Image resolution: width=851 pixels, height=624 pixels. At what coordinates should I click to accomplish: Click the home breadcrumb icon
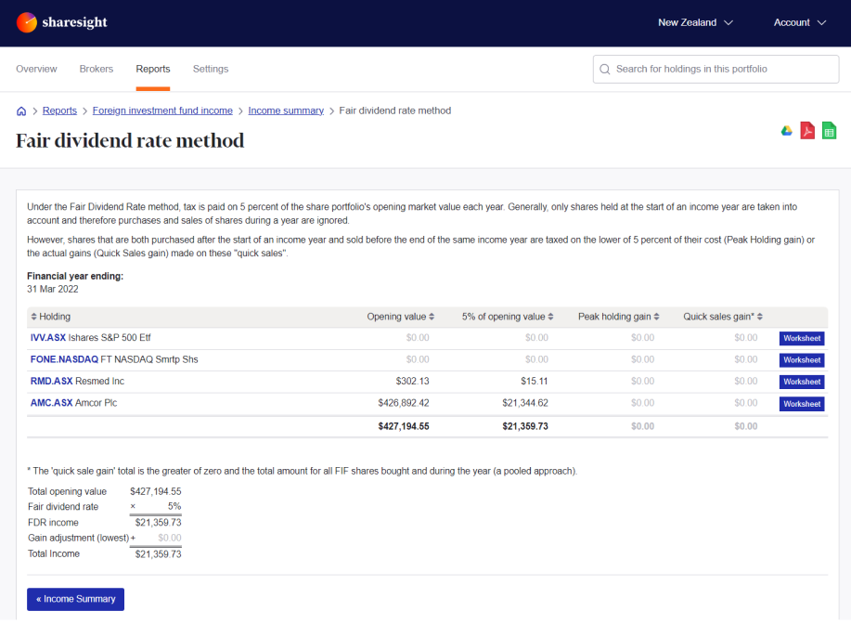21,110
